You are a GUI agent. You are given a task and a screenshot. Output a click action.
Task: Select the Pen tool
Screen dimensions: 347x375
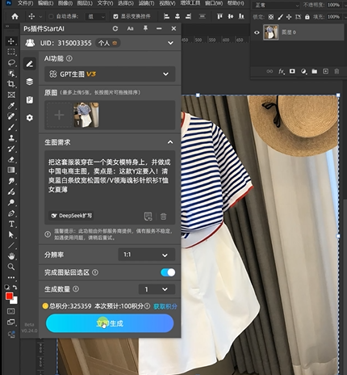point(11,213)
